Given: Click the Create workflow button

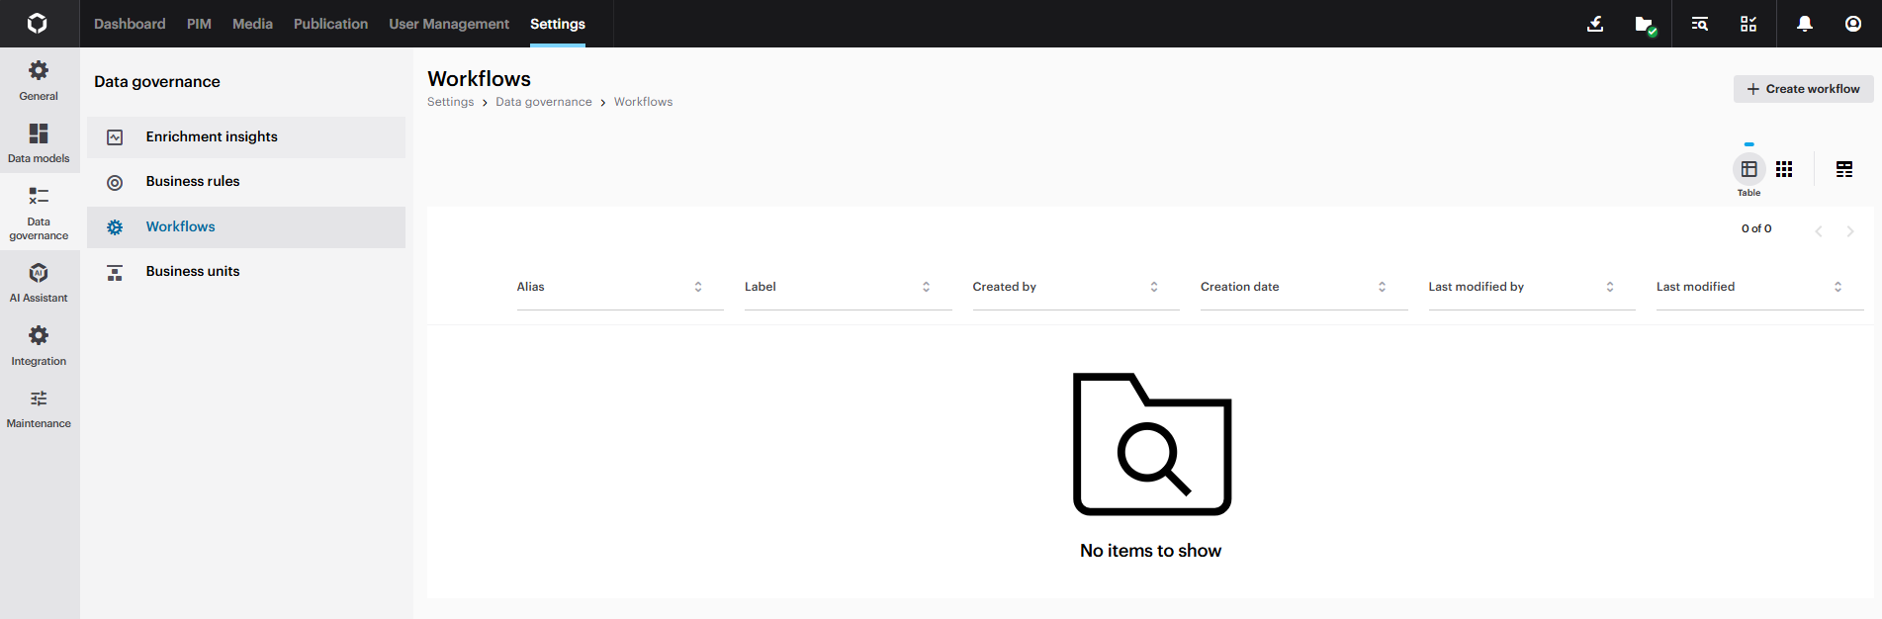Looking at the screenshot, I should click(x=1803, y=89).
